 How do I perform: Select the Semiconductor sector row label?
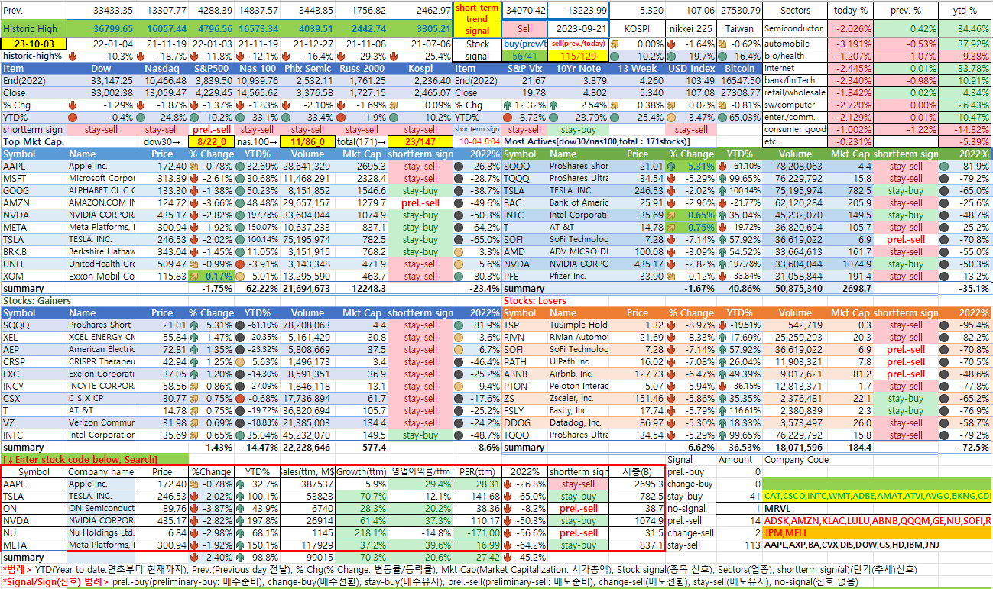[796, 28]
